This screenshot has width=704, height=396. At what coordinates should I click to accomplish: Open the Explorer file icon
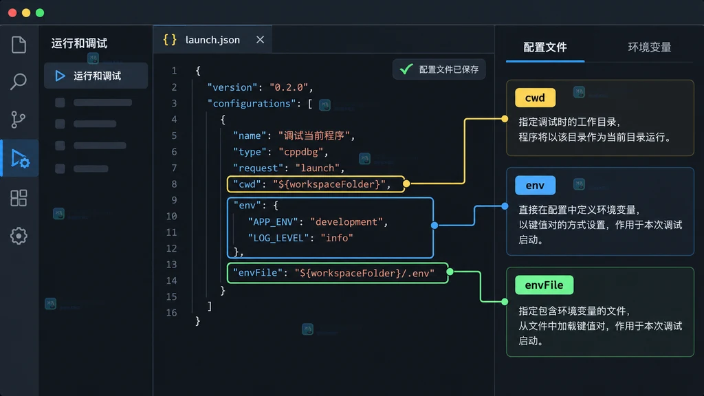click(x=19, y=45)
